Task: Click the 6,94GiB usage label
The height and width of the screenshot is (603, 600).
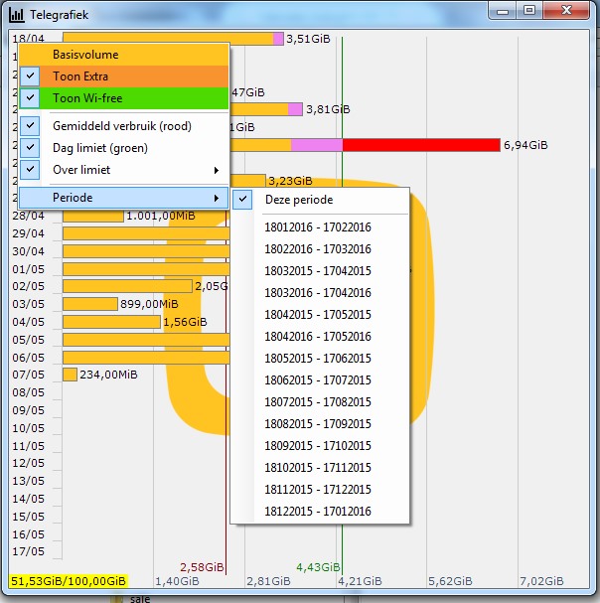Action: 525,145
